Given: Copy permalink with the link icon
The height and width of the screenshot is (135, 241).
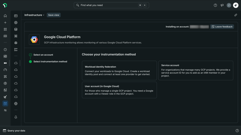Looking at the screenshot, I should [x=236, y=15].
